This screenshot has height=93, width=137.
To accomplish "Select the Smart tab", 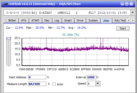I will point(68,20).
